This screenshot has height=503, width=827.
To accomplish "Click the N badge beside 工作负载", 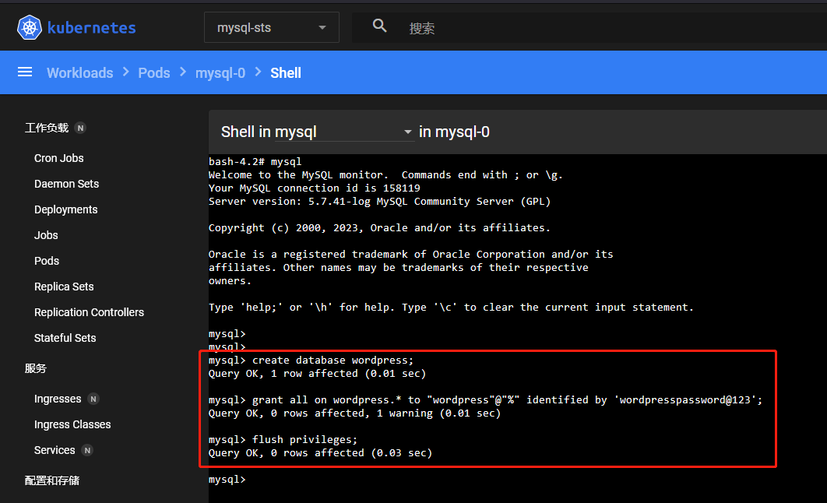I will pyautogui.click(x=80, y=128).
